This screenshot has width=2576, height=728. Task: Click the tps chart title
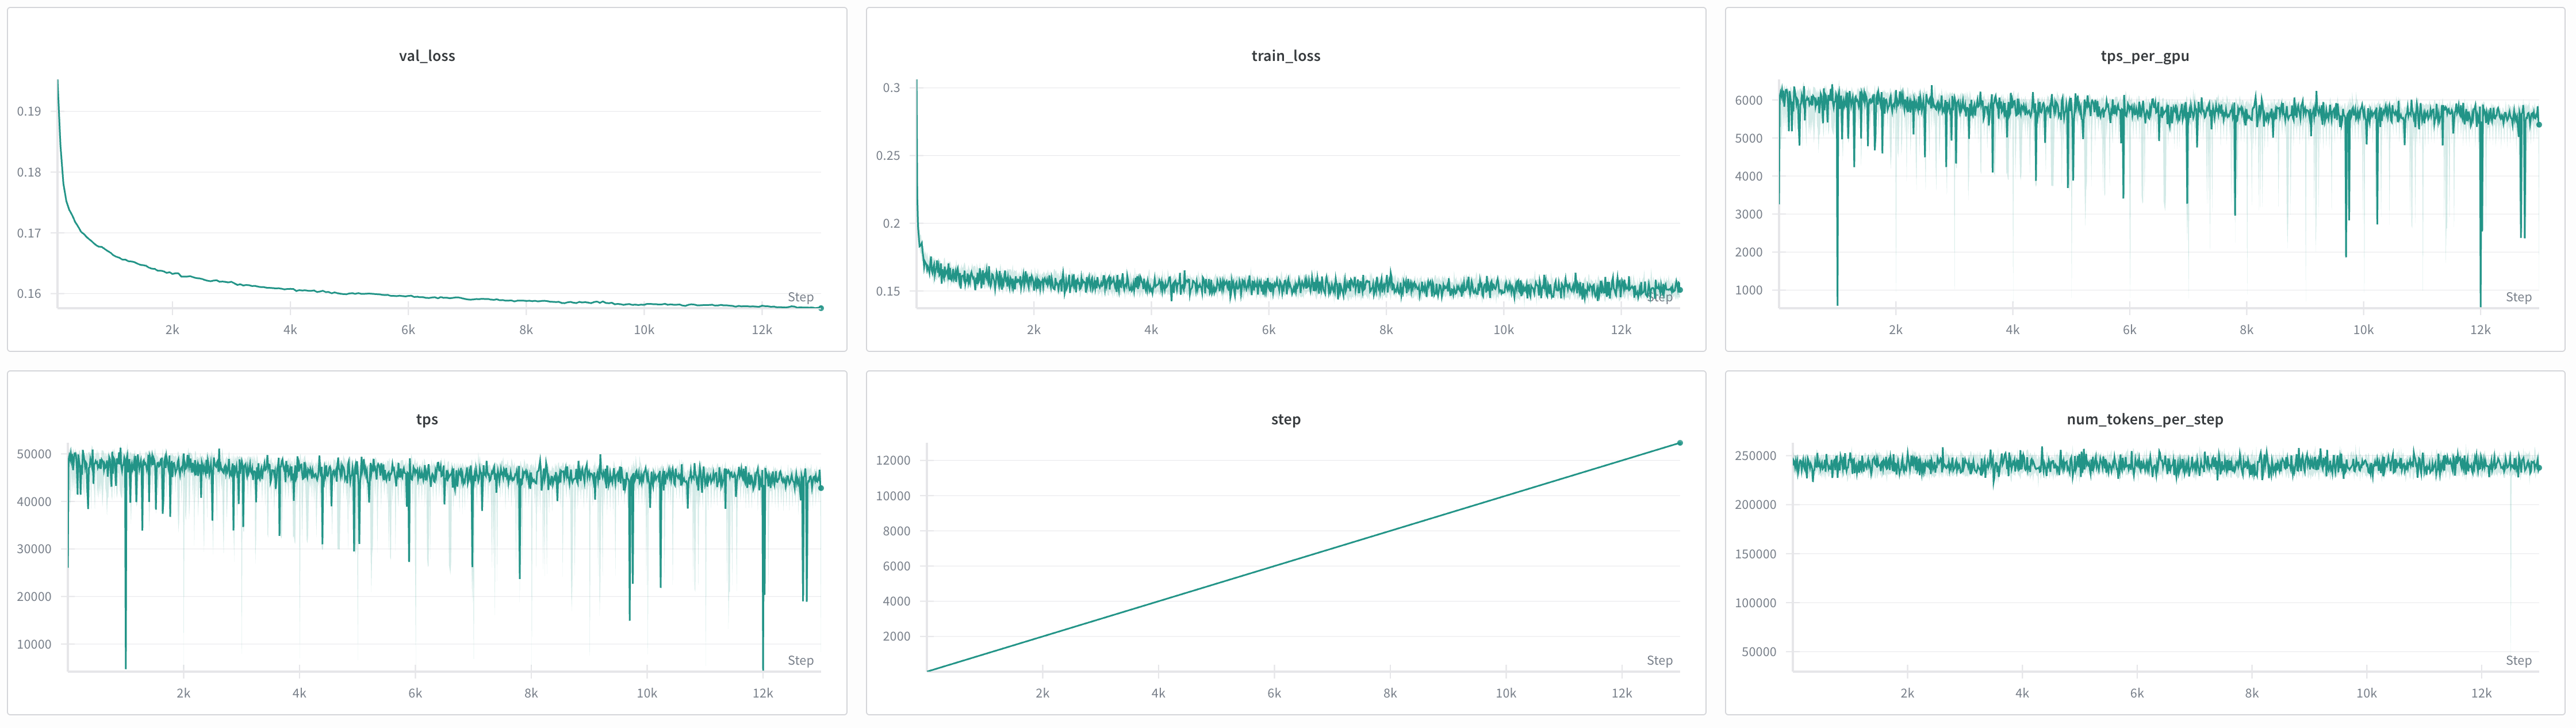(427, 419)
